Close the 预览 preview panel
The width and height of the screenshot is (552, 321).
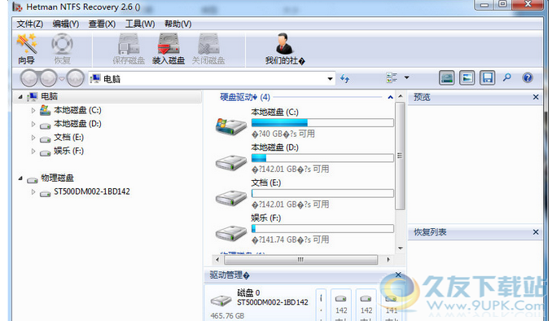[x=536, y=97]
